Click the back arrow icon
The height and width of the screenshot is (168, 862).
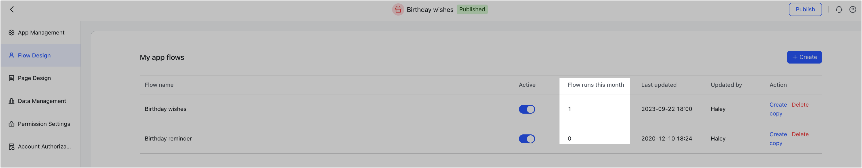(12, 9)
